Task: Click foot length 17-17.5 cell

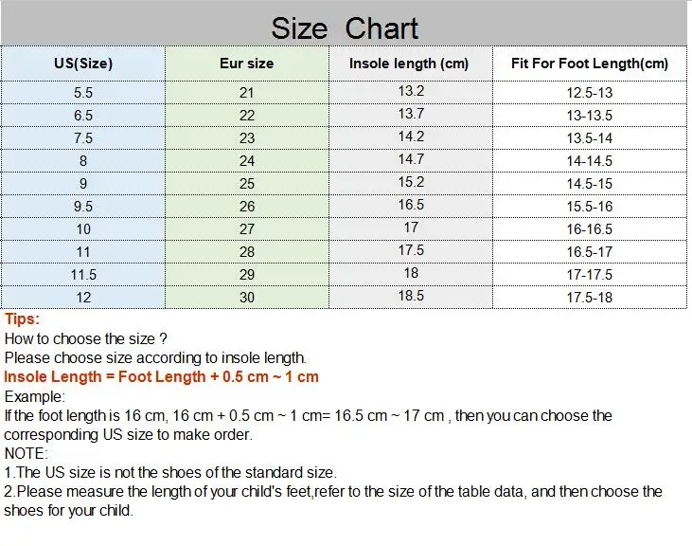Action: tap(590, 274)
